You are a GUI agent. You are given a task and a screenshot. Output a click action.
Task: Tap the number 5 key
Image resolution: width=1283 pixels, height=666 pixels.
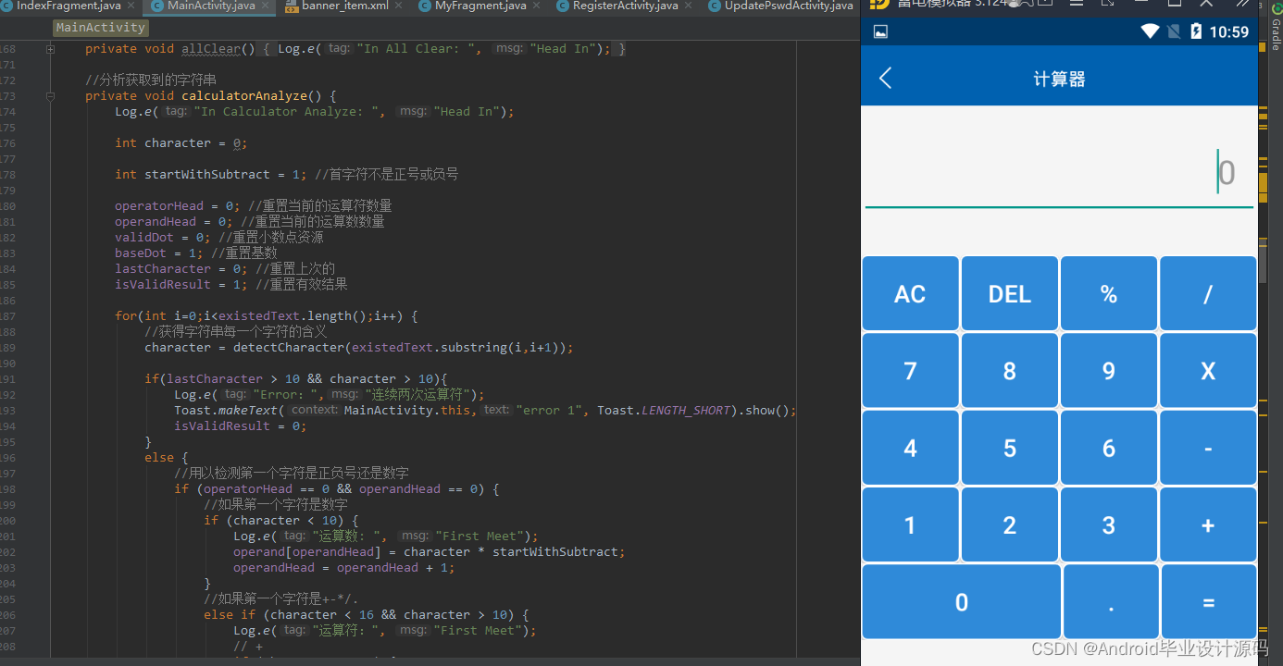(x=1009, y=448)
